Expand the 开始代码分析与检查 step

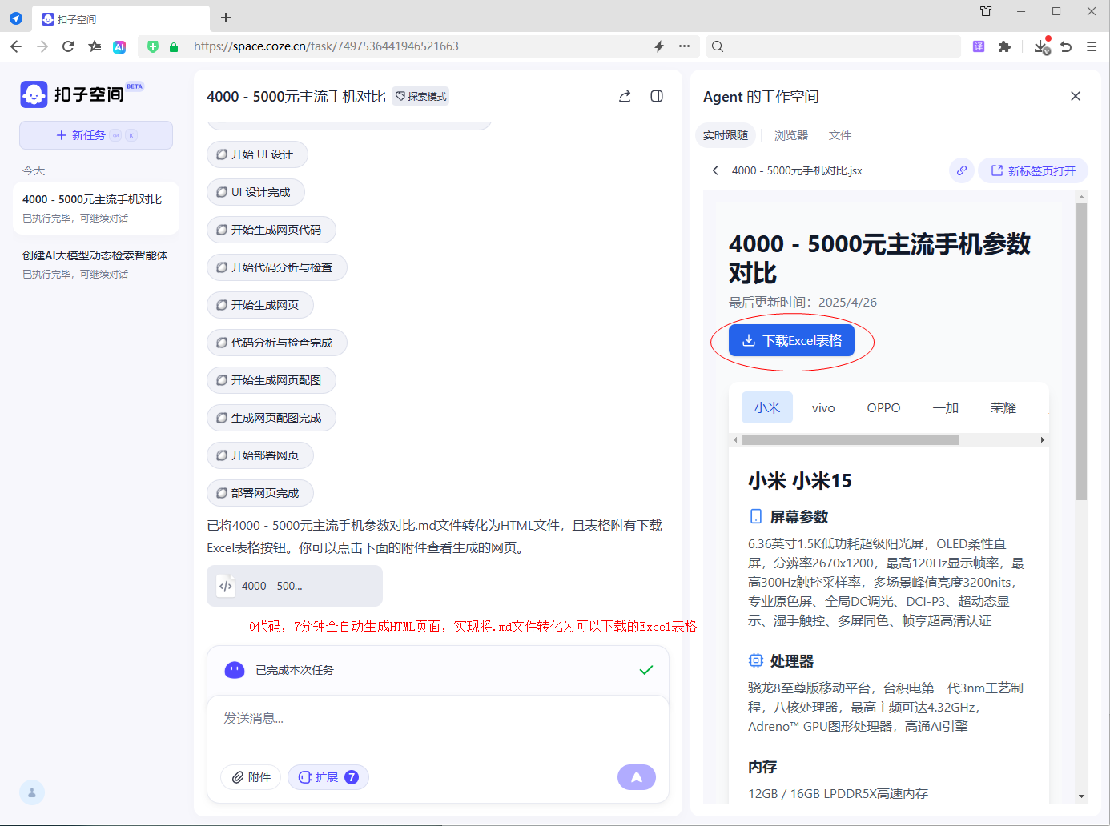tap(276, 267)
